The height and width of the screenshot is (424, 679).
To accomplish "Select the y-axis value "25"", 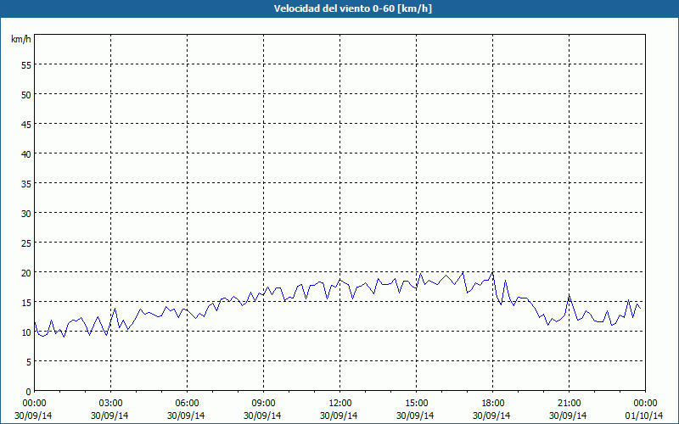I will point(26,243).
